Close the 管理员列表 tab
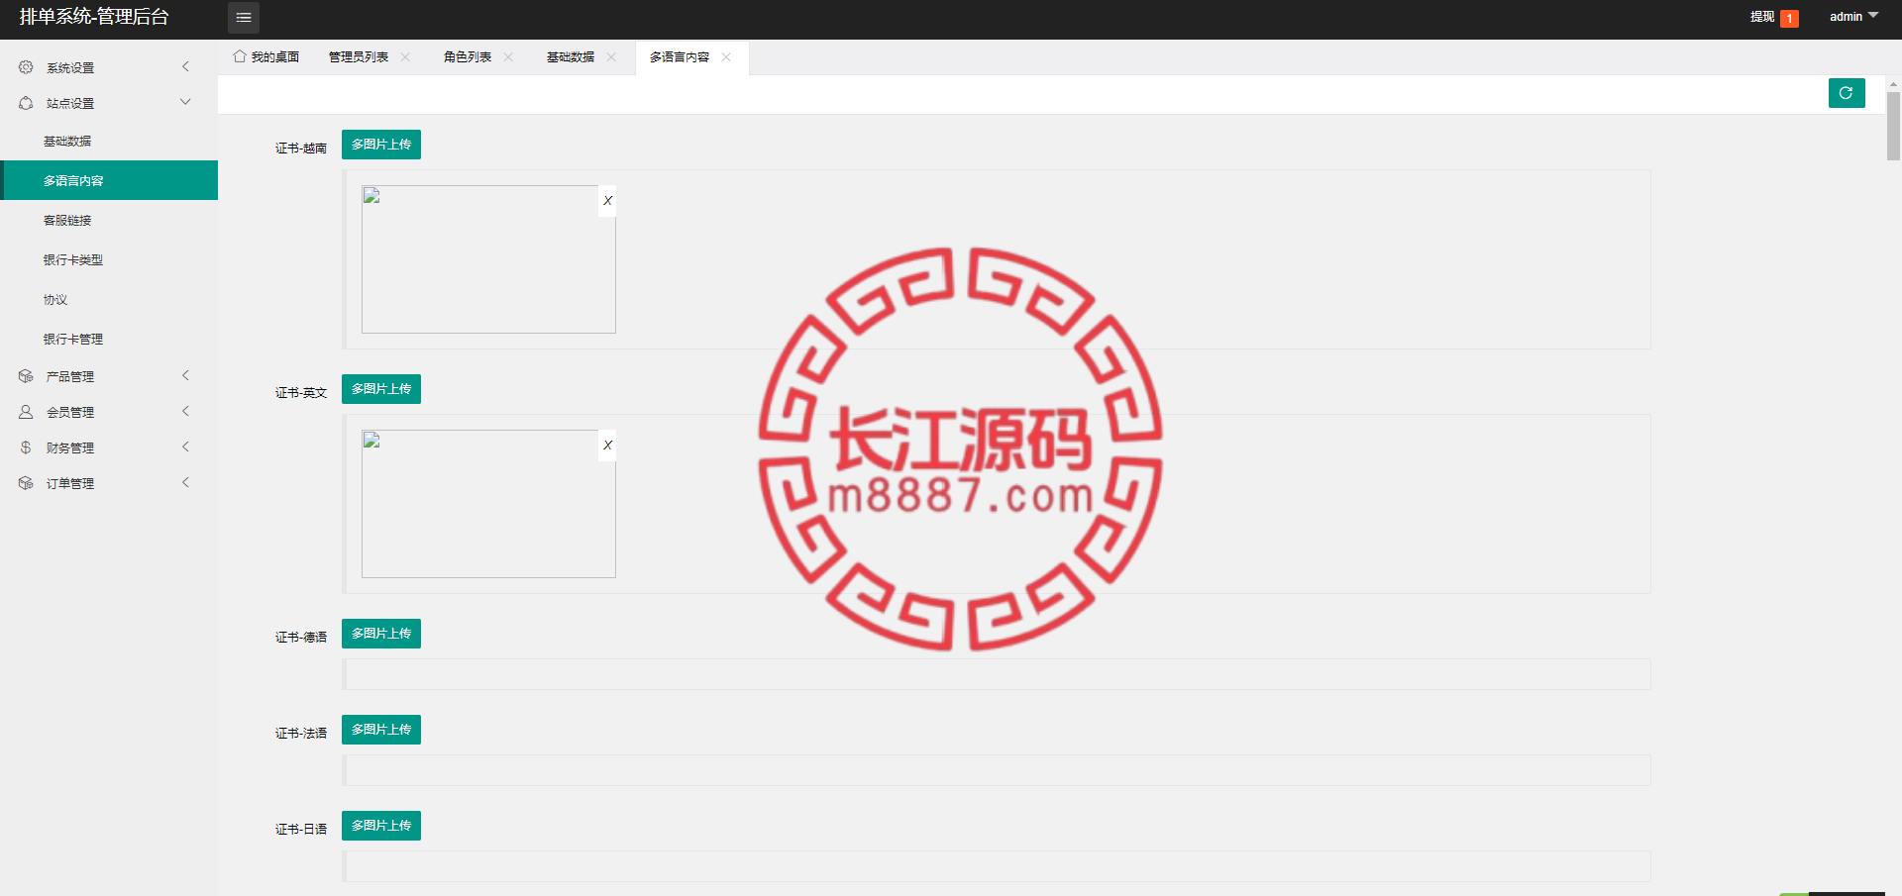Viewport: 1902px width, 896px height. pyautogui.click(x=405, y=57)
